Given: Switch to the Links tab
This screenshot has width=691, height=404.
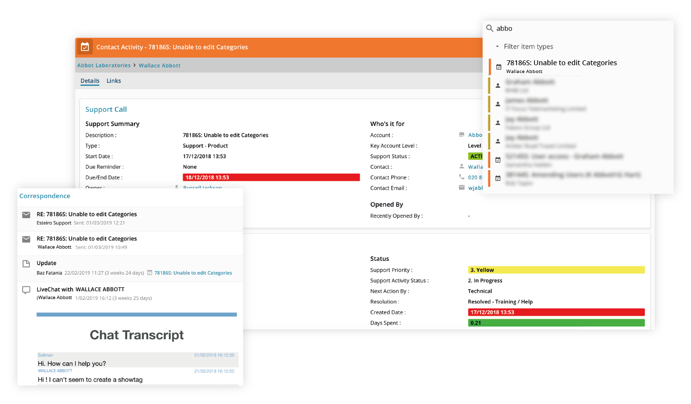Looking at the screenshot, I should coord(114,81).
